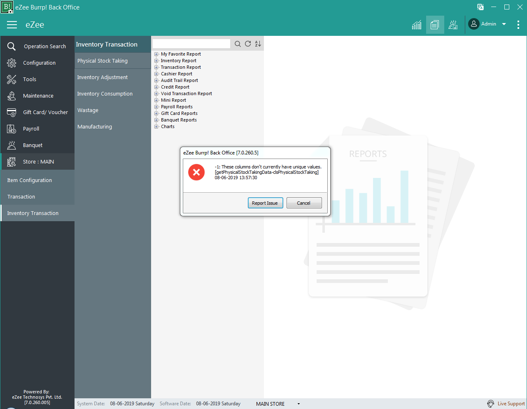Expand the Charts node

(x=156, y=126)
